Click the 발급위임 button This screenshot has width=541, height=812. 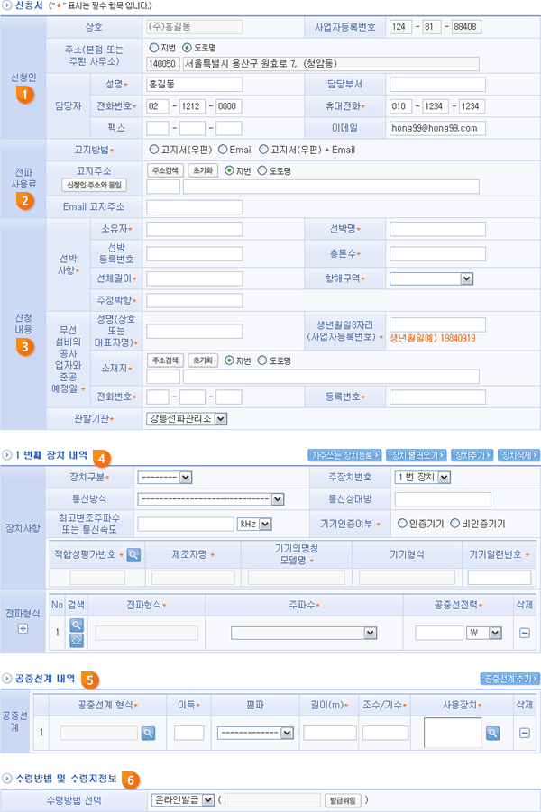point(342,800)
